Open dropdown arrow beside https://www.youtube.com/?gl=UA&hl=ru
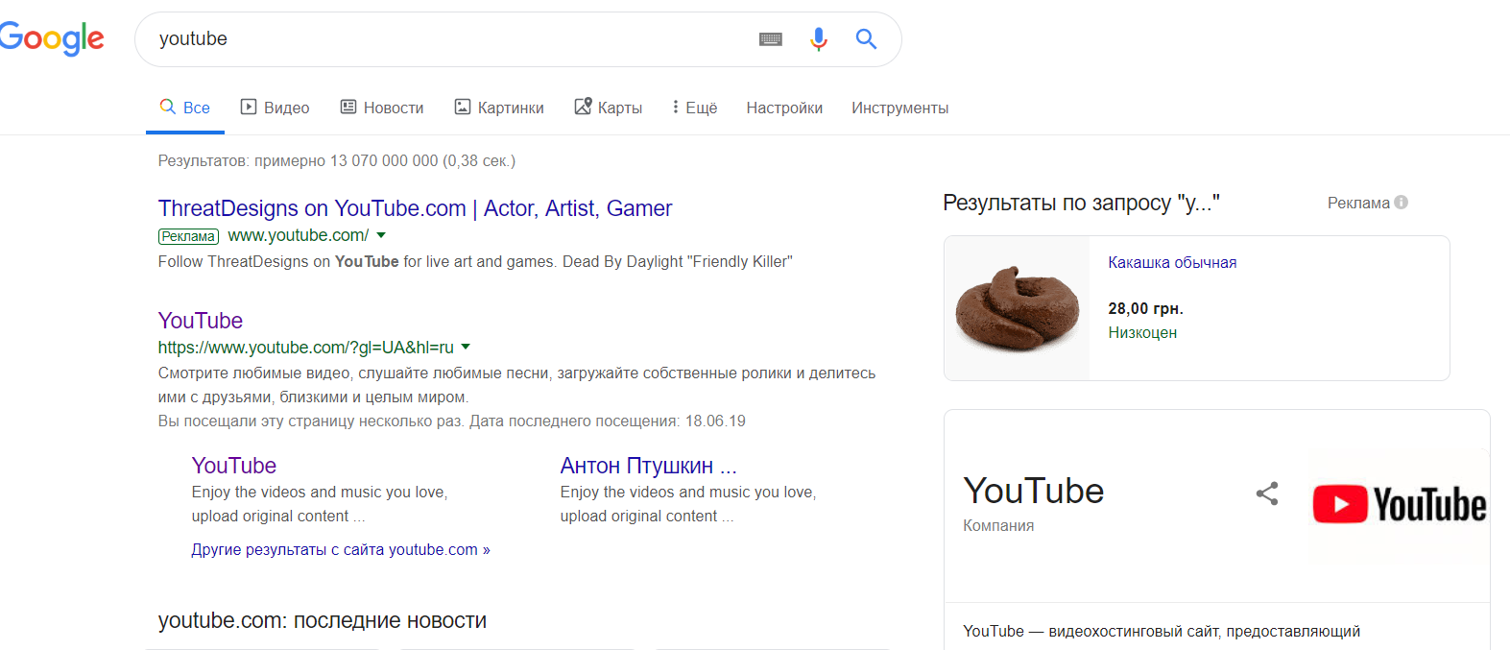Viewport: 1510px width, 650px height. 466,347
